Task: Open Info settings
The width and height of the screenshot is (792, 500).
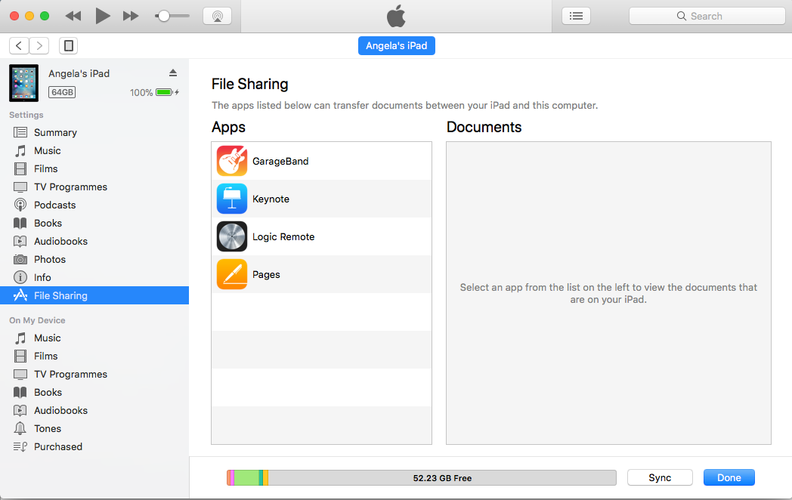Action: 94,278
